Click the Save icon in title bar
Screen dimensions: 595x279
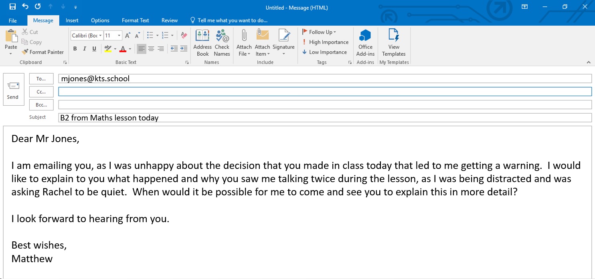(12, 6)
